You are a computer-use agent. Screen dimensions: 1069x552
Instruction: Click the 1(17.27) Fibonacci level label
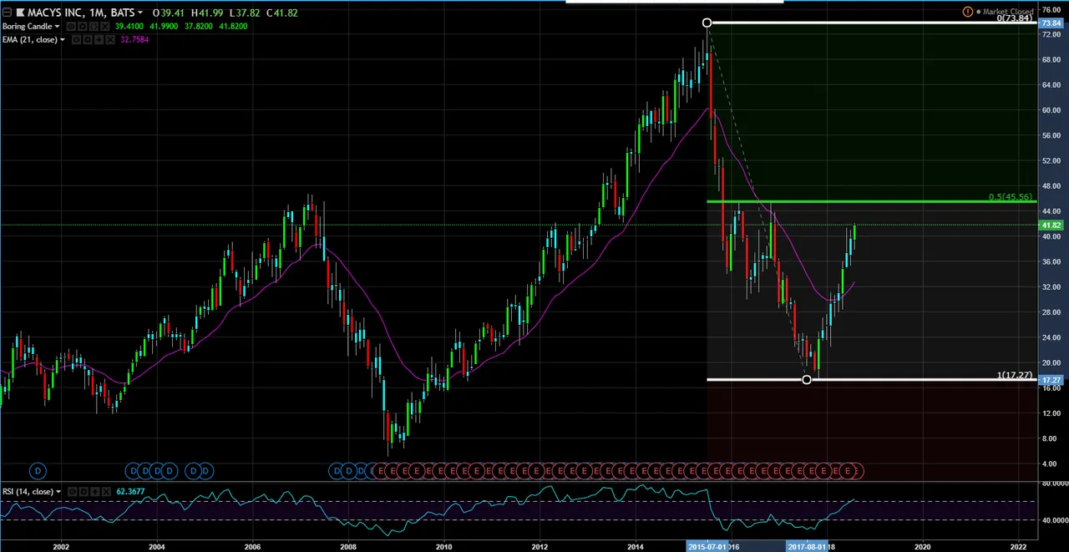(x=1015, y=376)
